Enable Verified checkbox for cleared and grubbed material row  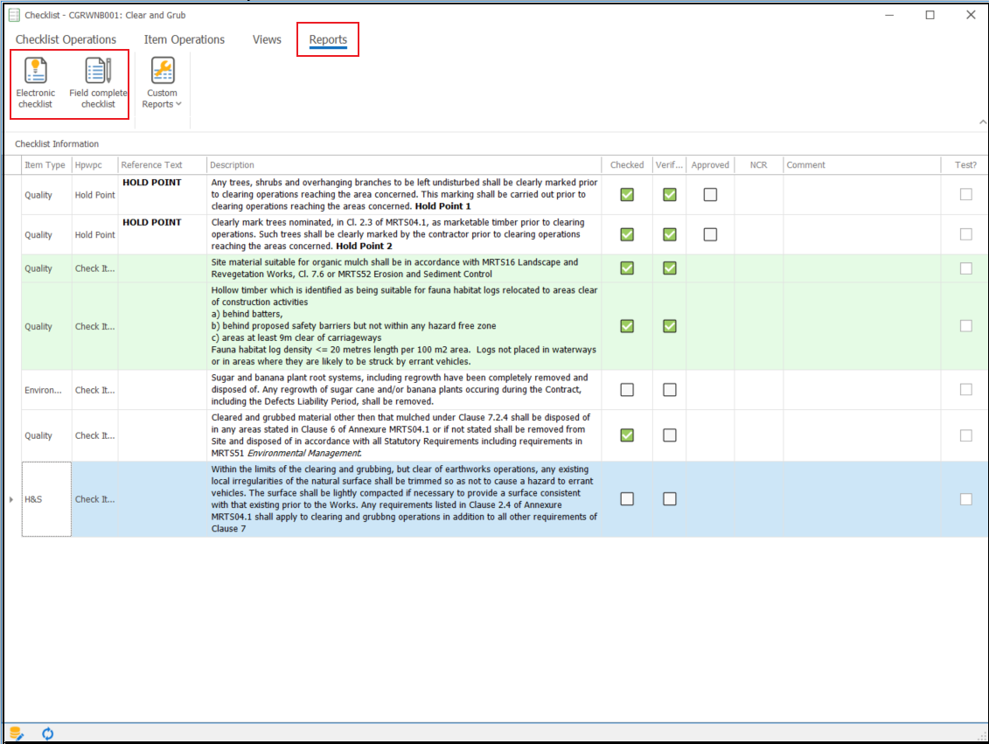(669, 435)
